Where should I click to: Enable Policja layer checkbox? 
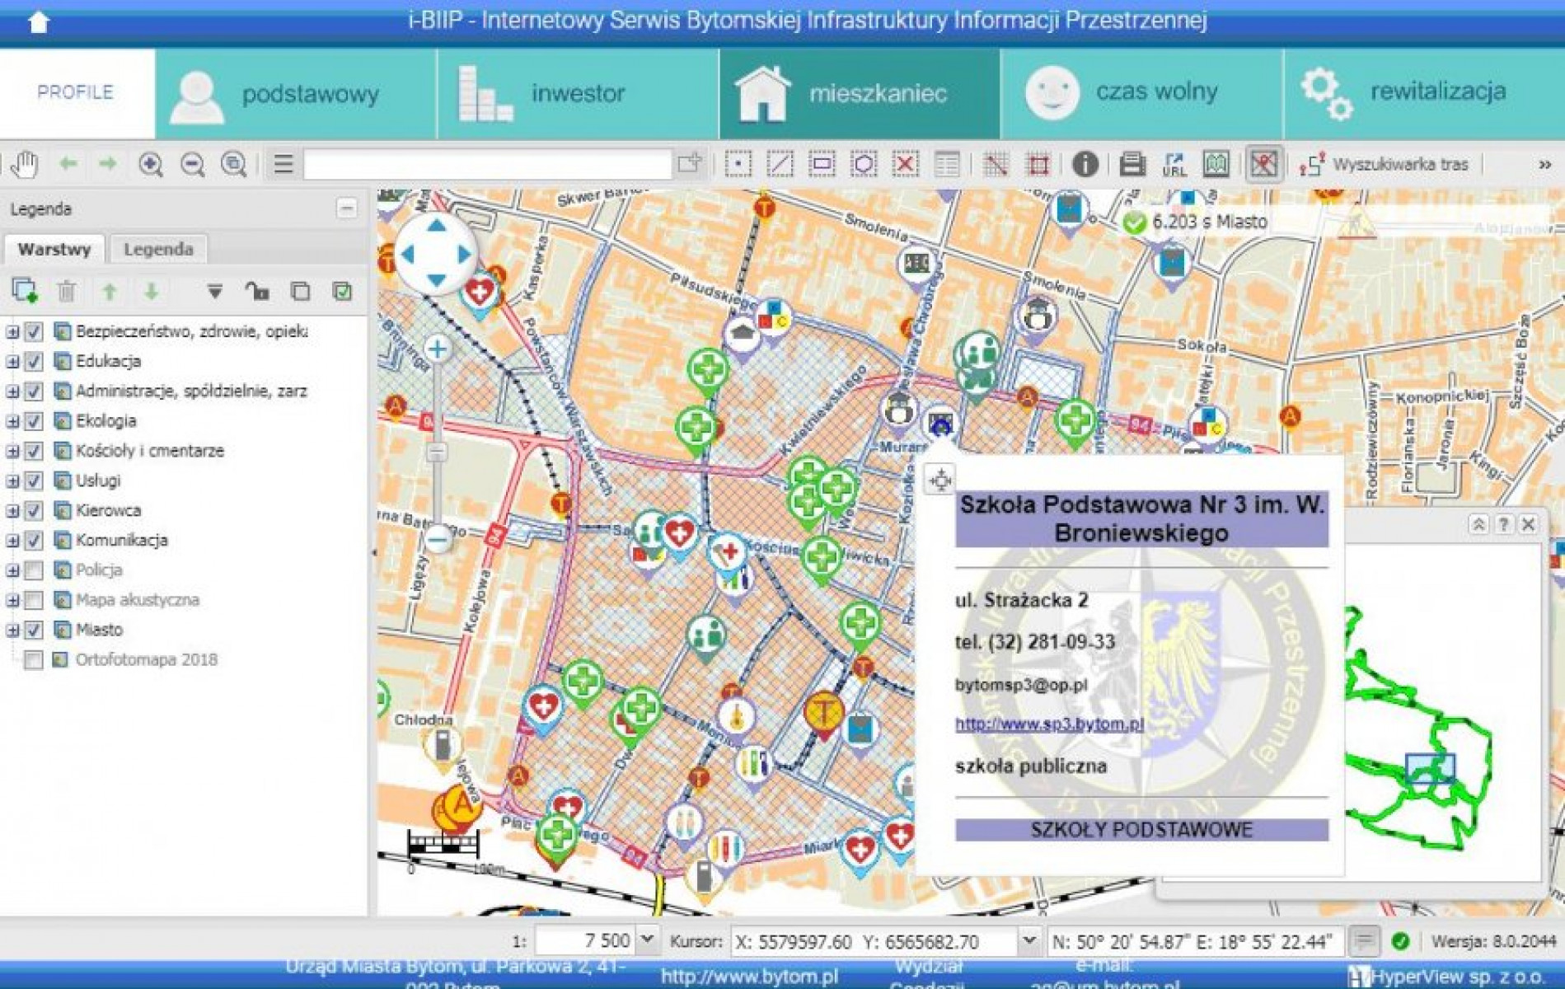click(34, 570)
